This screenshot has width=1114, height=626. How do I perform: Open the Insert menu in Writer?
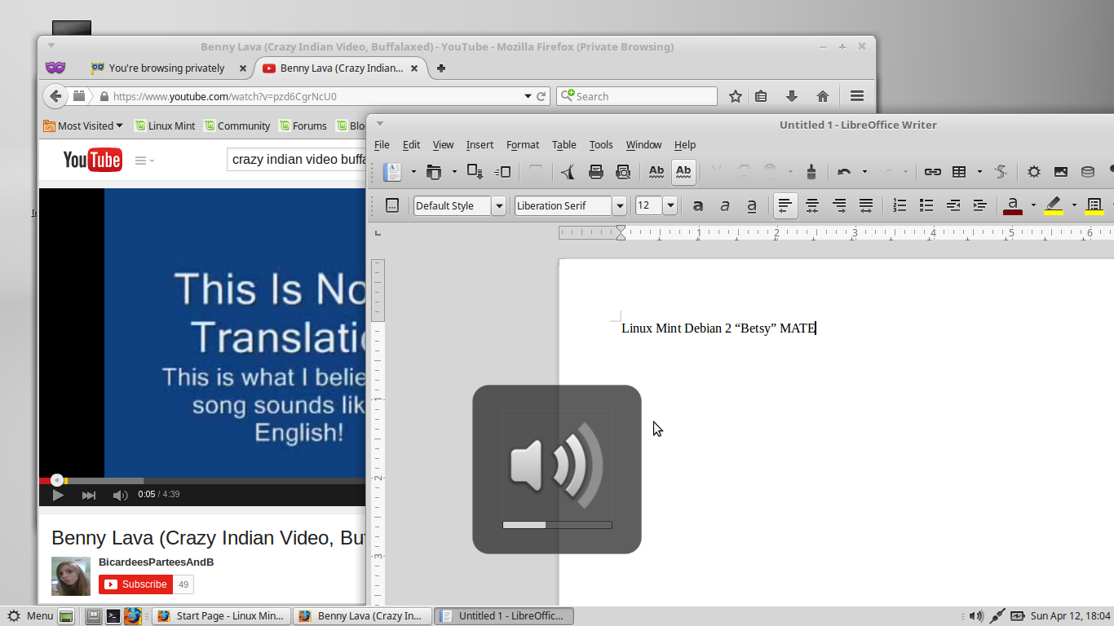(480, 144)
